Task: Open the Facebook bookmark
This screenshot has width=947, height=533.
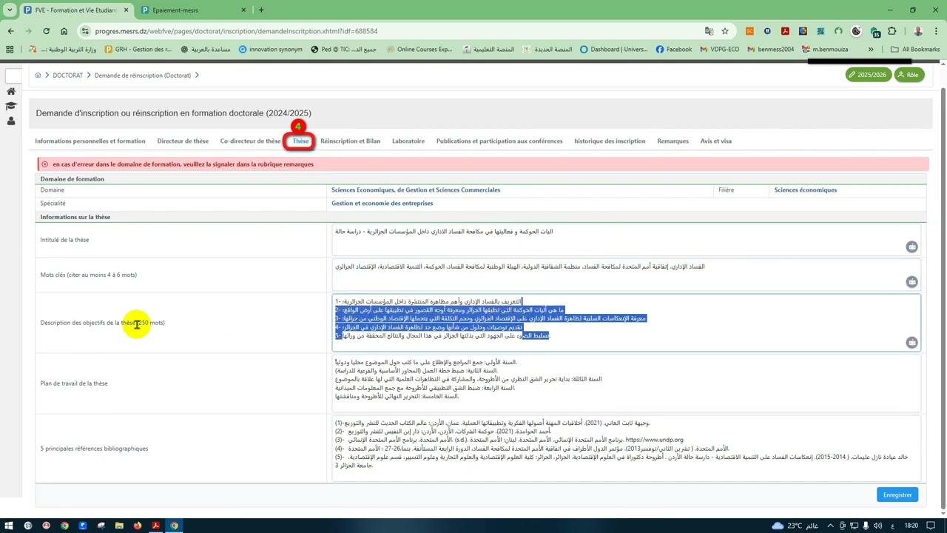Action: click(674, 50)
